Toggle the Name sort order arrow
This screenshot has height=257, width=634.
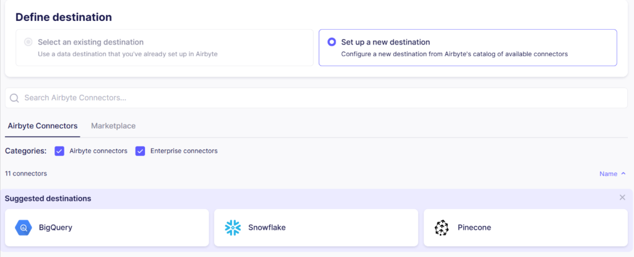[x=623, y=174]
